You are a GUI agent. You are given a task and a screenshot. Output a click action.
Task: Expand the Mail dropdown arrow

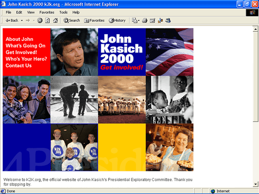click(x=138, y=21)
